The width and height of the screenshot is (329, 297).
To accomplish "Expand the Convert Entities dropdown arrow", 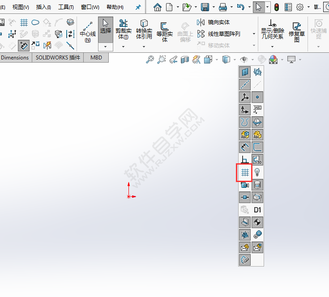I will [144, 47].
